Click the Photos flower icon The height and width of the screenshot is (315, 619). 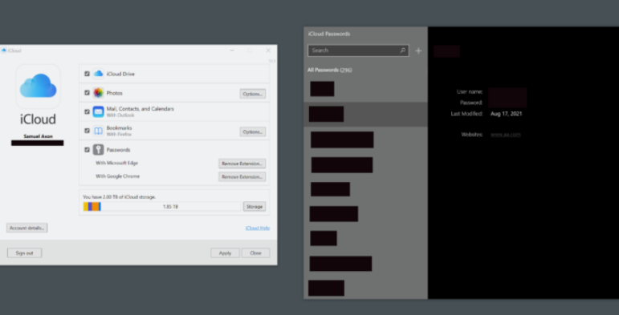coord(98,93)
